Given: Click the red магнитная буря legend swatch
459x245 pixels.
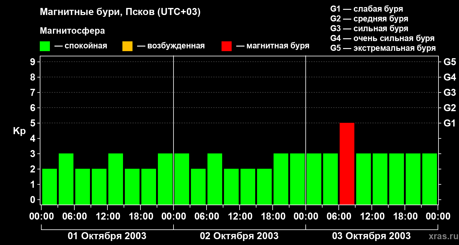Looking at the screenshot, I should click(x=226, y=46).
